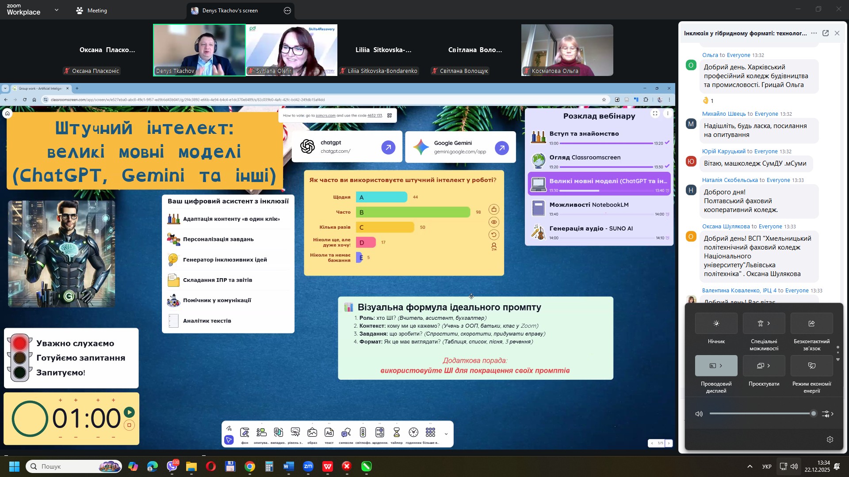
Task: Open the 'образ' image widget
Action: coord(312,435)
